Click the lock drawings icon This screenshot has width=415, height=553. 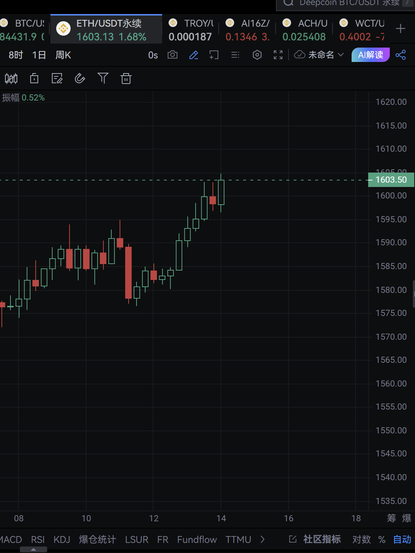pyautogui.click(x=34, y=78)
